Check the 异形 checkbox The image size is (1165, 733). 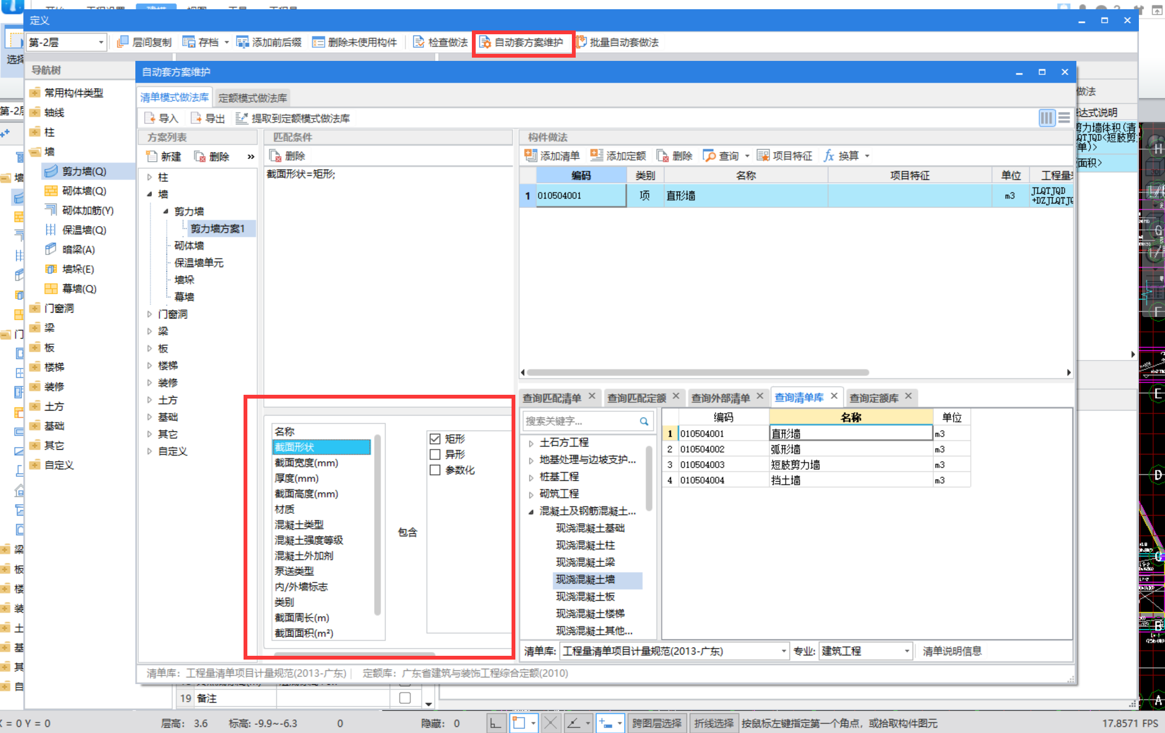click(x=435, y=454)
